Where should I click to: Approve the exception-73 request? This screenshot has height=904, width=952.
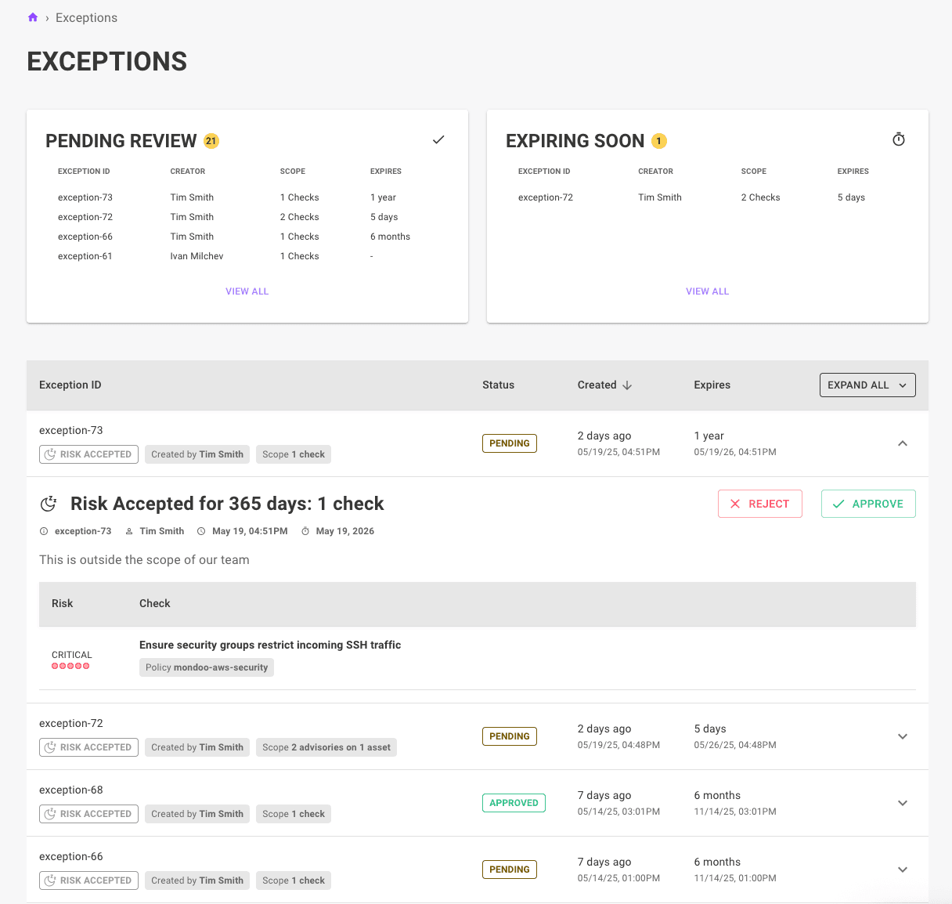(868, 504)
